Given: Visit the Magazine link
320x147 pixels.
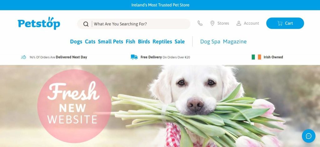Looking at the screenshot, I should pyautogui.click(x=235, y=42).
